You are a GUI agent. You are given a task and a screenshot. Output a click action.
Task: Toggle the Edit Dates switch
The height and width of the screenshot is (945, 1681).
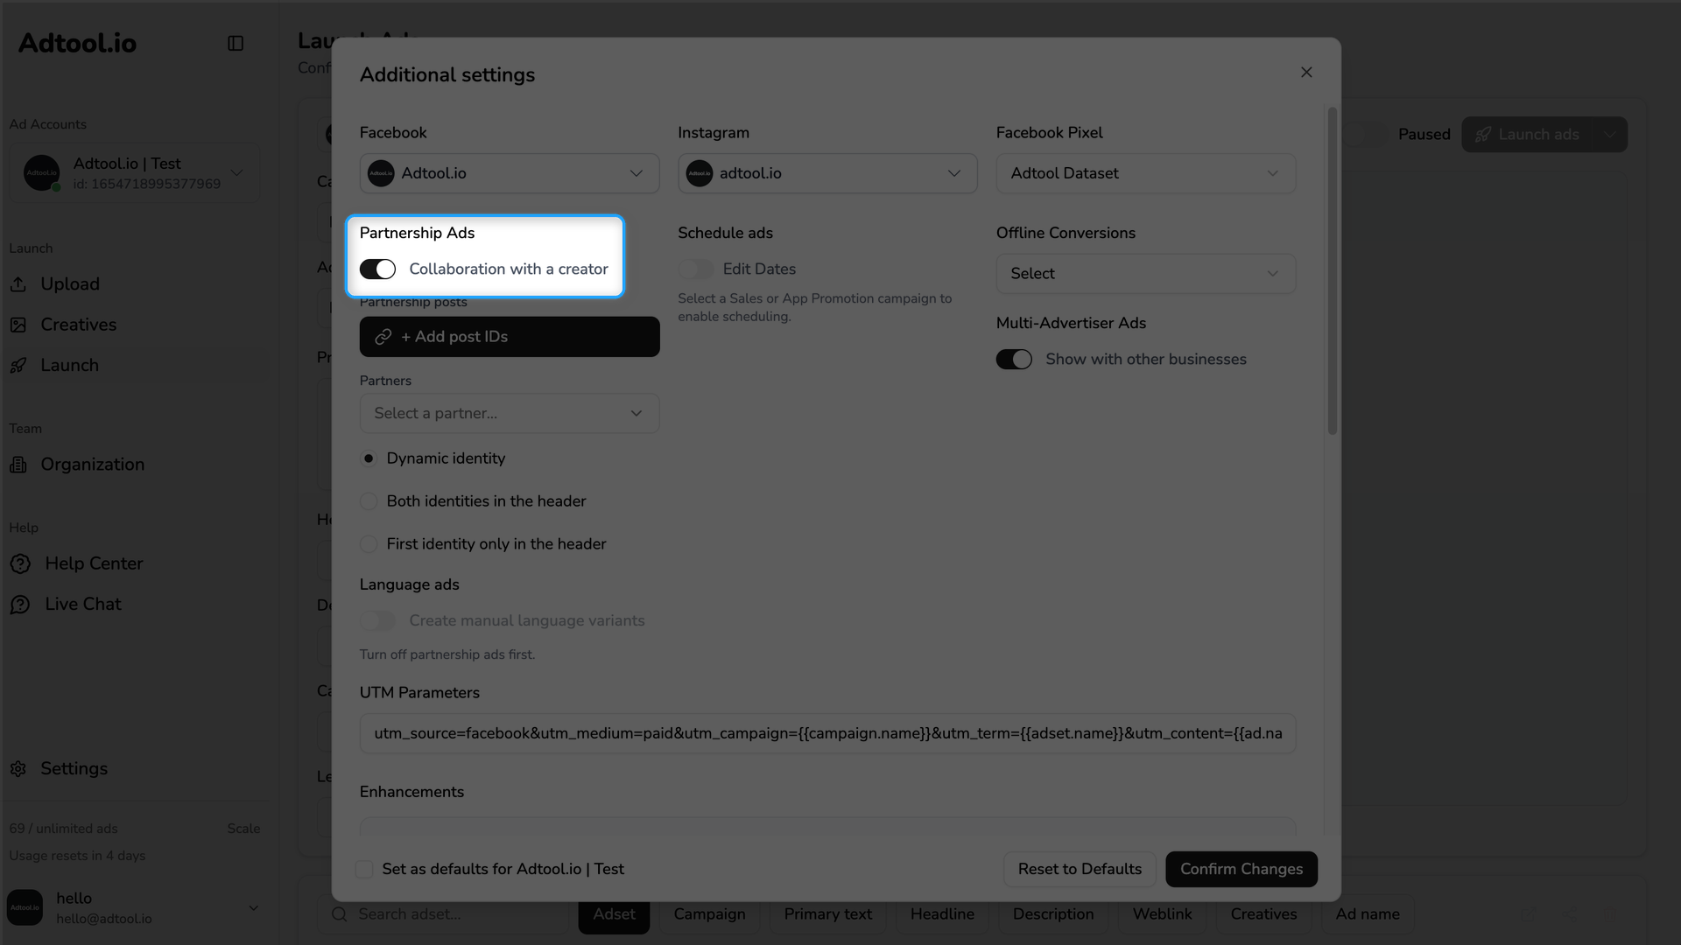tap(696, 269)
